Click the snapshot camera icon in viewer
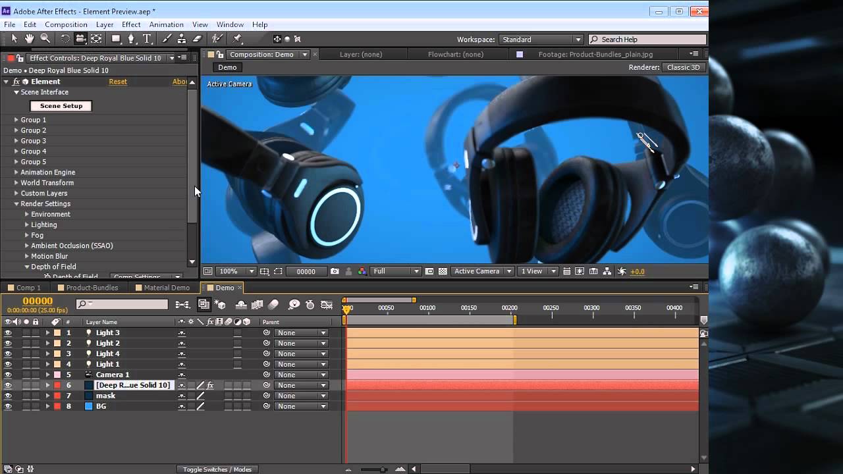Image resolution: width=843 pixels, height=474 pixels. (335, 271)
